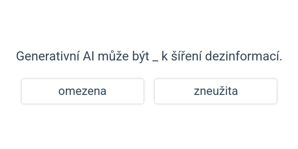Click the fill-in-the-blank question sentence
The image size is (298, 149).
click(149, 57)
